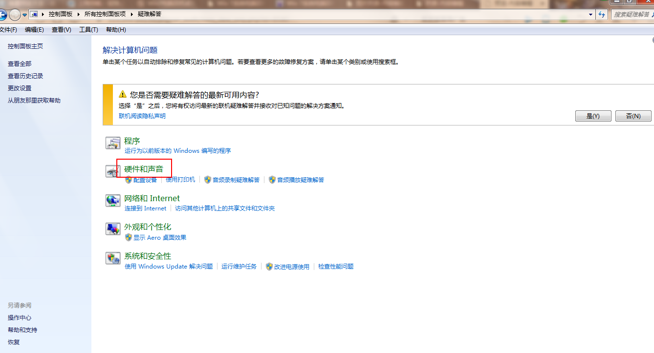The width and height of the screenshot is (654, 353).
Task: Click the 外观和个性化 monitor icon
Action: click(x=113, y=229)
